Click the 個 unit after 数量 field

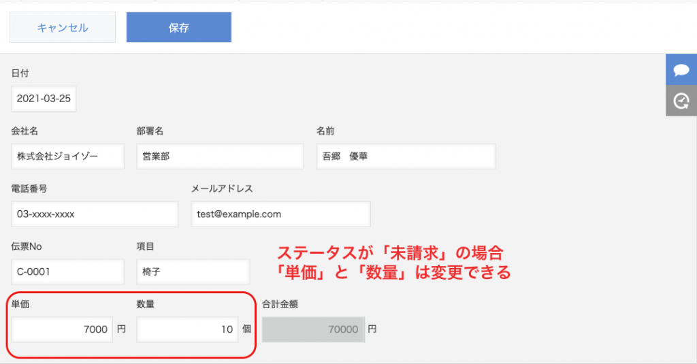pyautogui.click(x=246, y=329)
